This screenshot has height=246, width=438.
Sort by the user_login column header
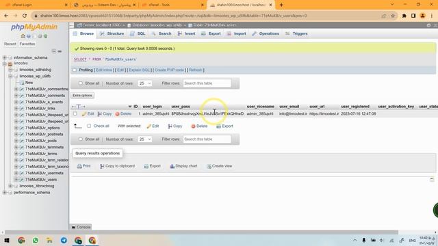(152, 107)
